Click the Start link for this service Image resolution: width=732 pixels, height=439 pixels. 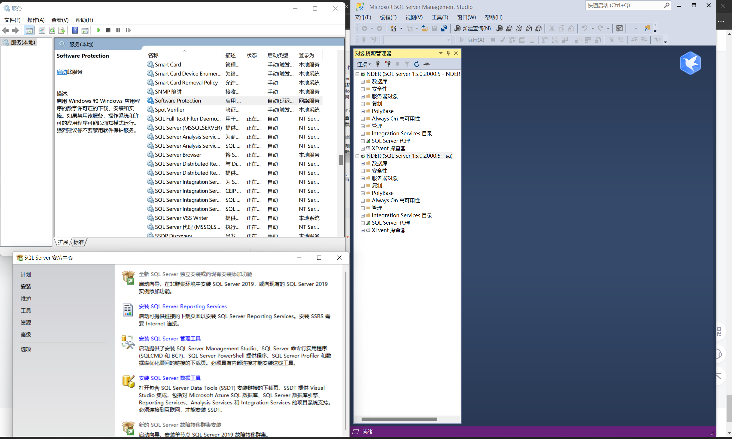tap(62, 72)
